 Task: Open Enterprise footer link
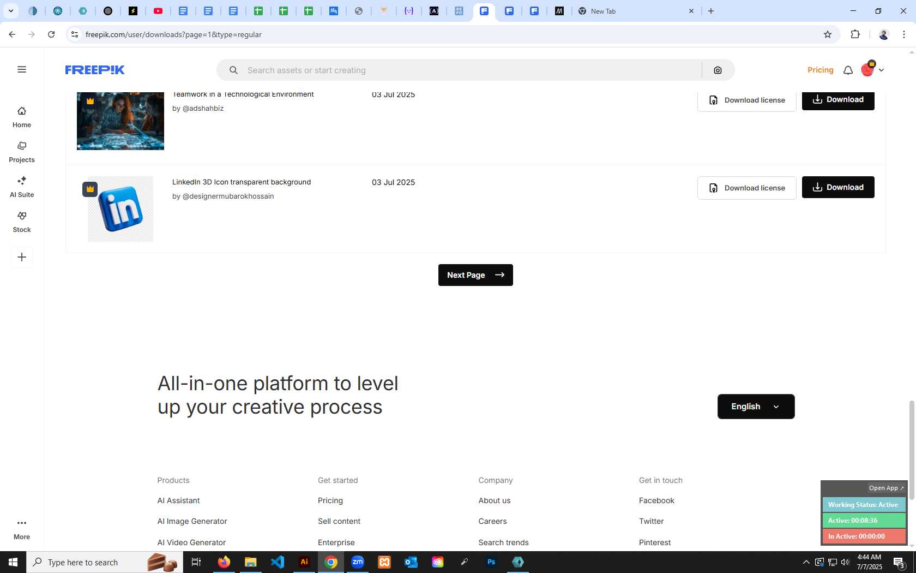click(x=336, y=542)
